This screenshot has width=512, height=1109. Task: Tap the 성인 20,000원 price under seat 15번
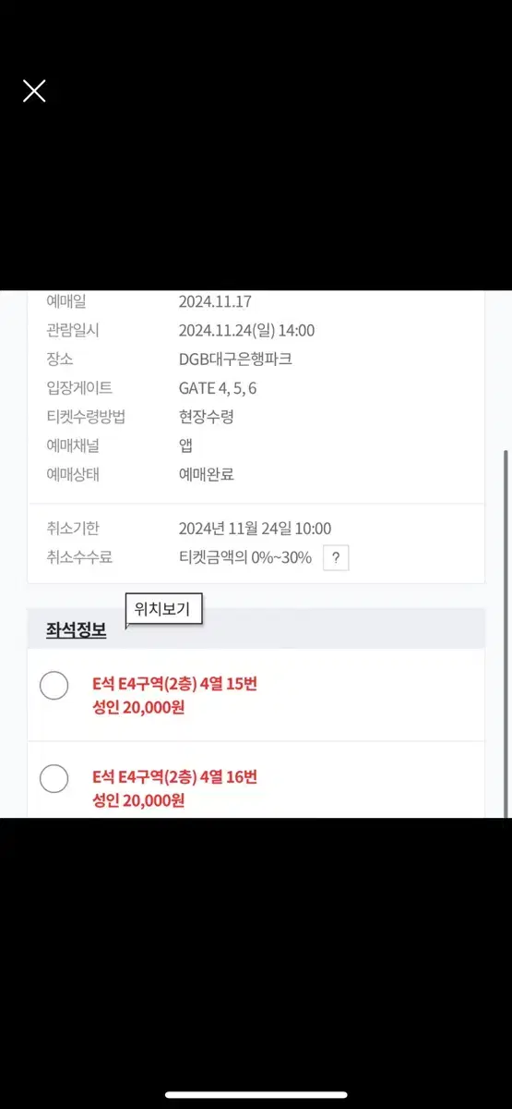click(138, 708)
